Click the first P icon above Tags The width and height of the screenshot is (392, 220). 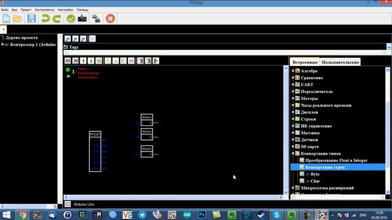click(67, 38)
